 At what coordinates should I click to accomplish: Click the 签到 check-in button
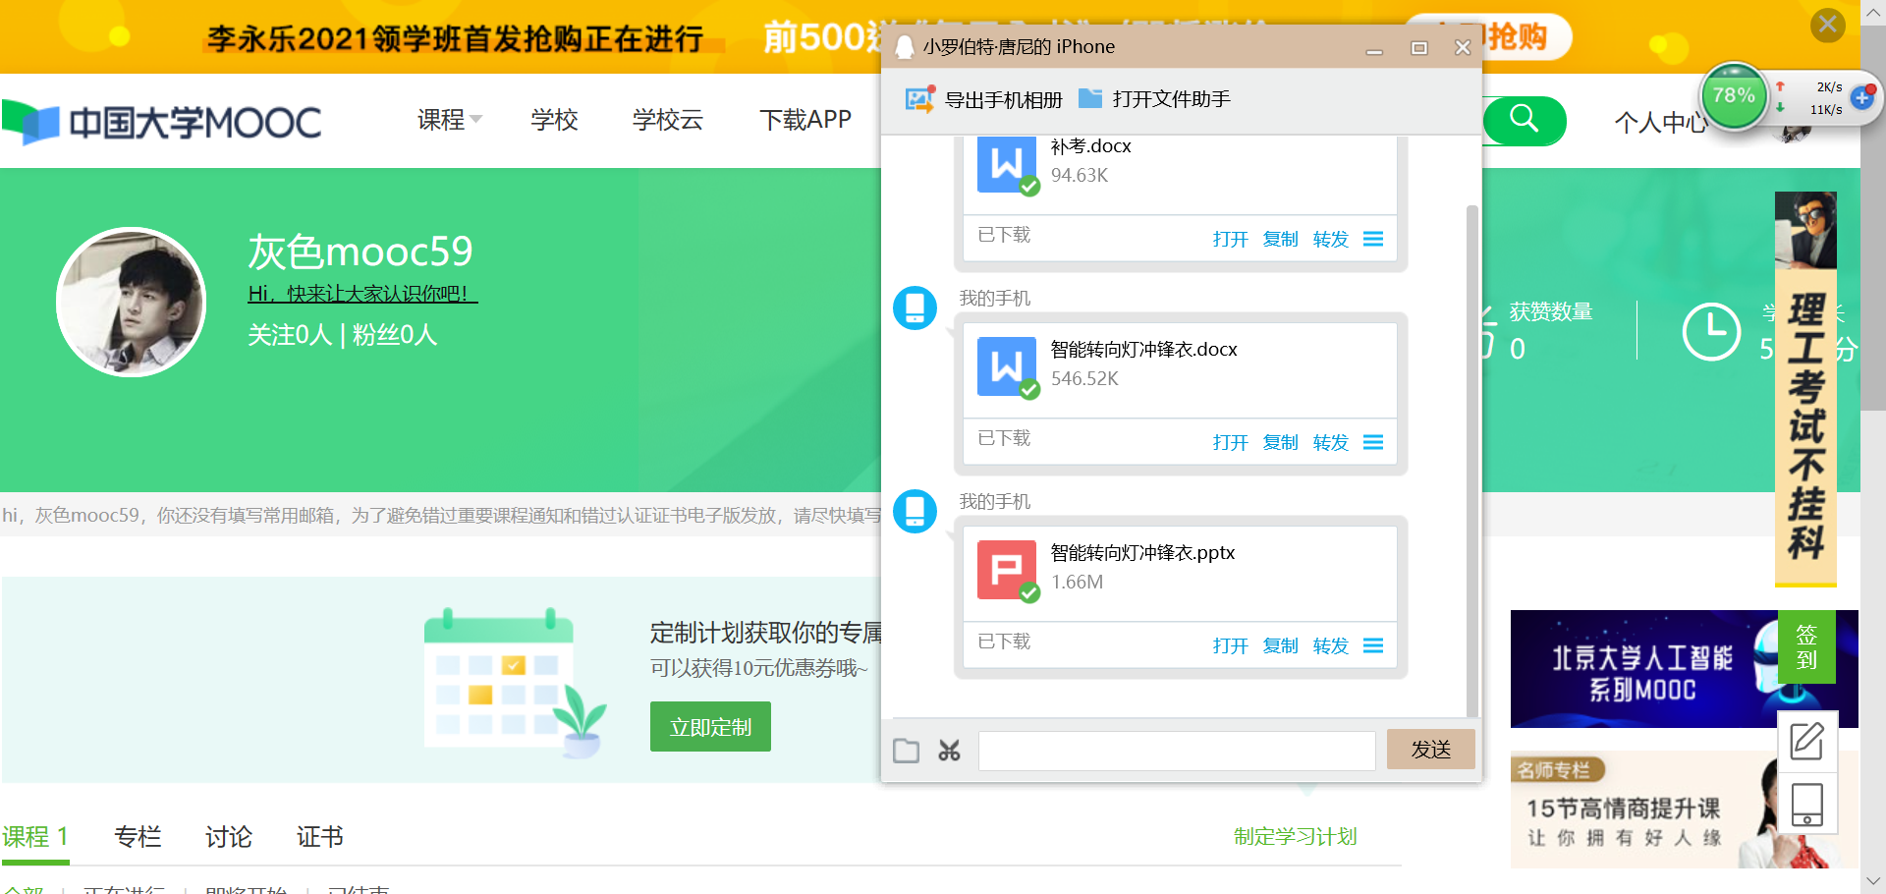pos(1806,646)
